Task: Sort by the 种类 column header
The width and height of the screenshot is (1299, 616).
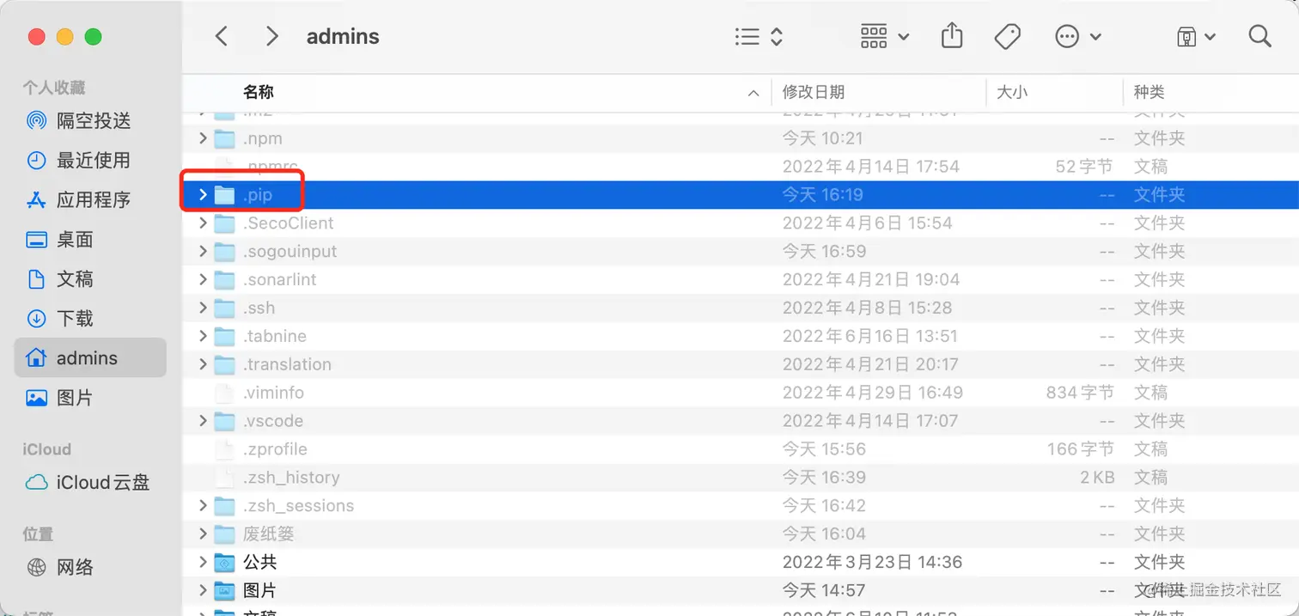Action: 1150,92
